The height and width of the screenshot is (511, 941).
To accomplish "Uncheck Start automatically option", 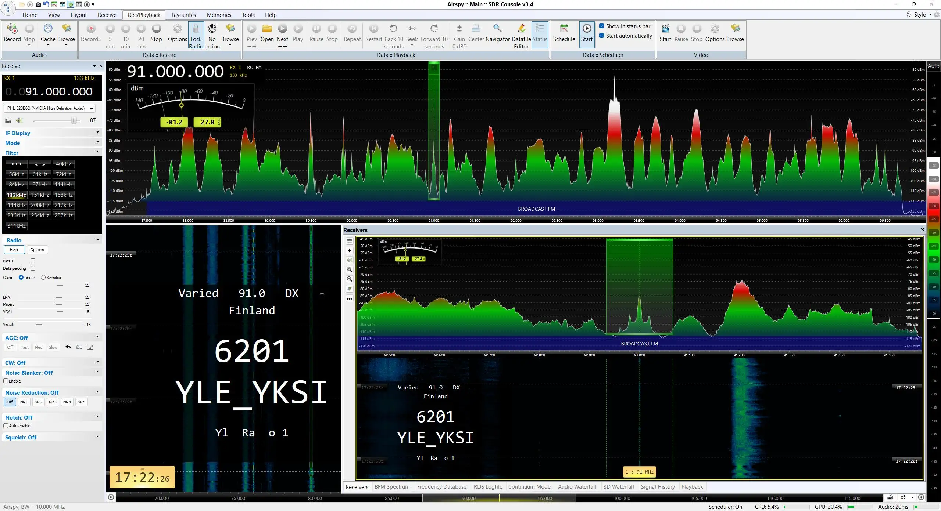I will [602, 36].
